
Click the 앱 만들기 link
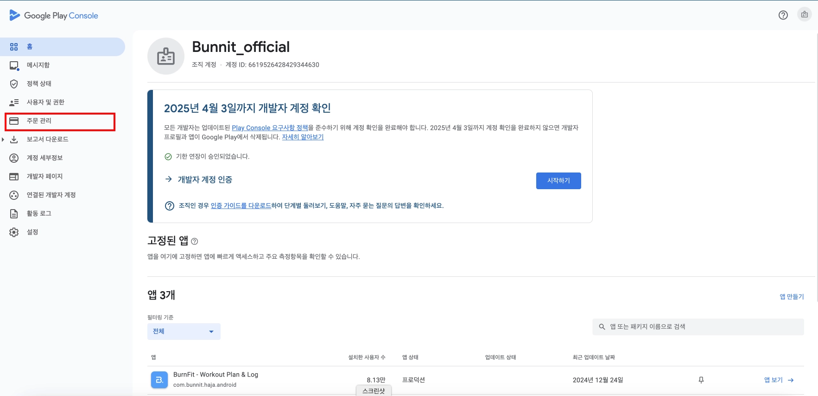pos(792,297)
